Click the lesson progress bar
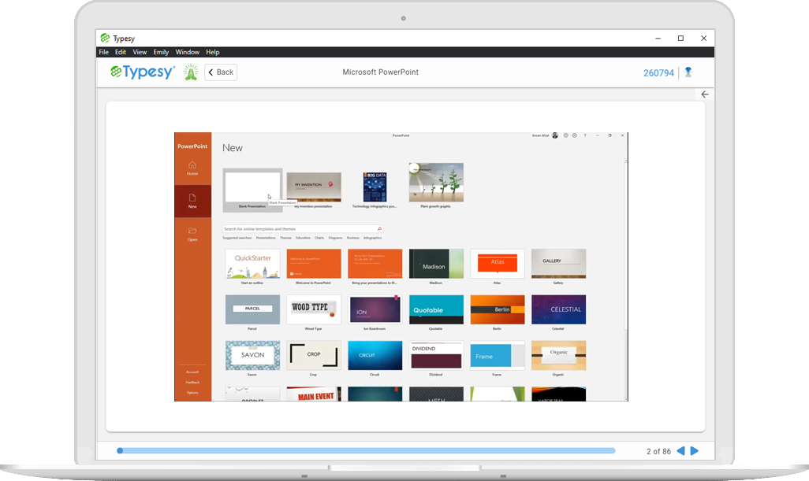The image size is (809, 481). pyautogui.click(x=367, y=450)
